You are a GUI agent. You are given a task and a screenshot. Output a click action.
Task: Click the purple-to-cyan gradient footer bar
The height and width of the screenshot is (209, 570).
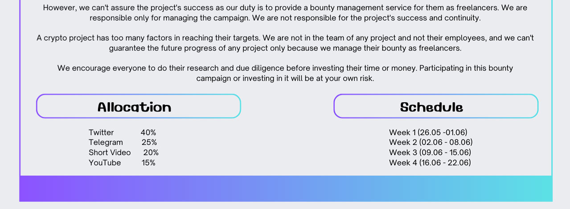286,189
